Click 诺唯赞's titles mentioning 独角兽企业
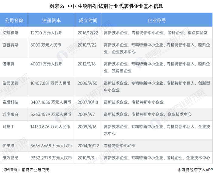This screenshot has height=176, width=213. (157, 67)
